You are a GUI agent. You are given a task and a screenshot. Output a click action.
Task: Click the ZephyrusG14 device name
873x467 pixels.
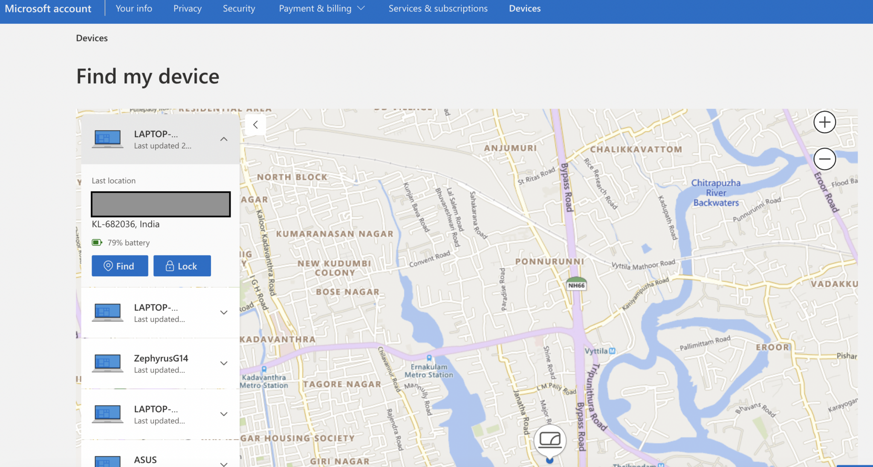click(x=161, y=358)
